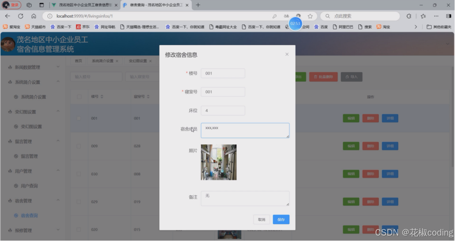Save changes with the 保存 button
455x241 pixels.
(x=281, y=220)
